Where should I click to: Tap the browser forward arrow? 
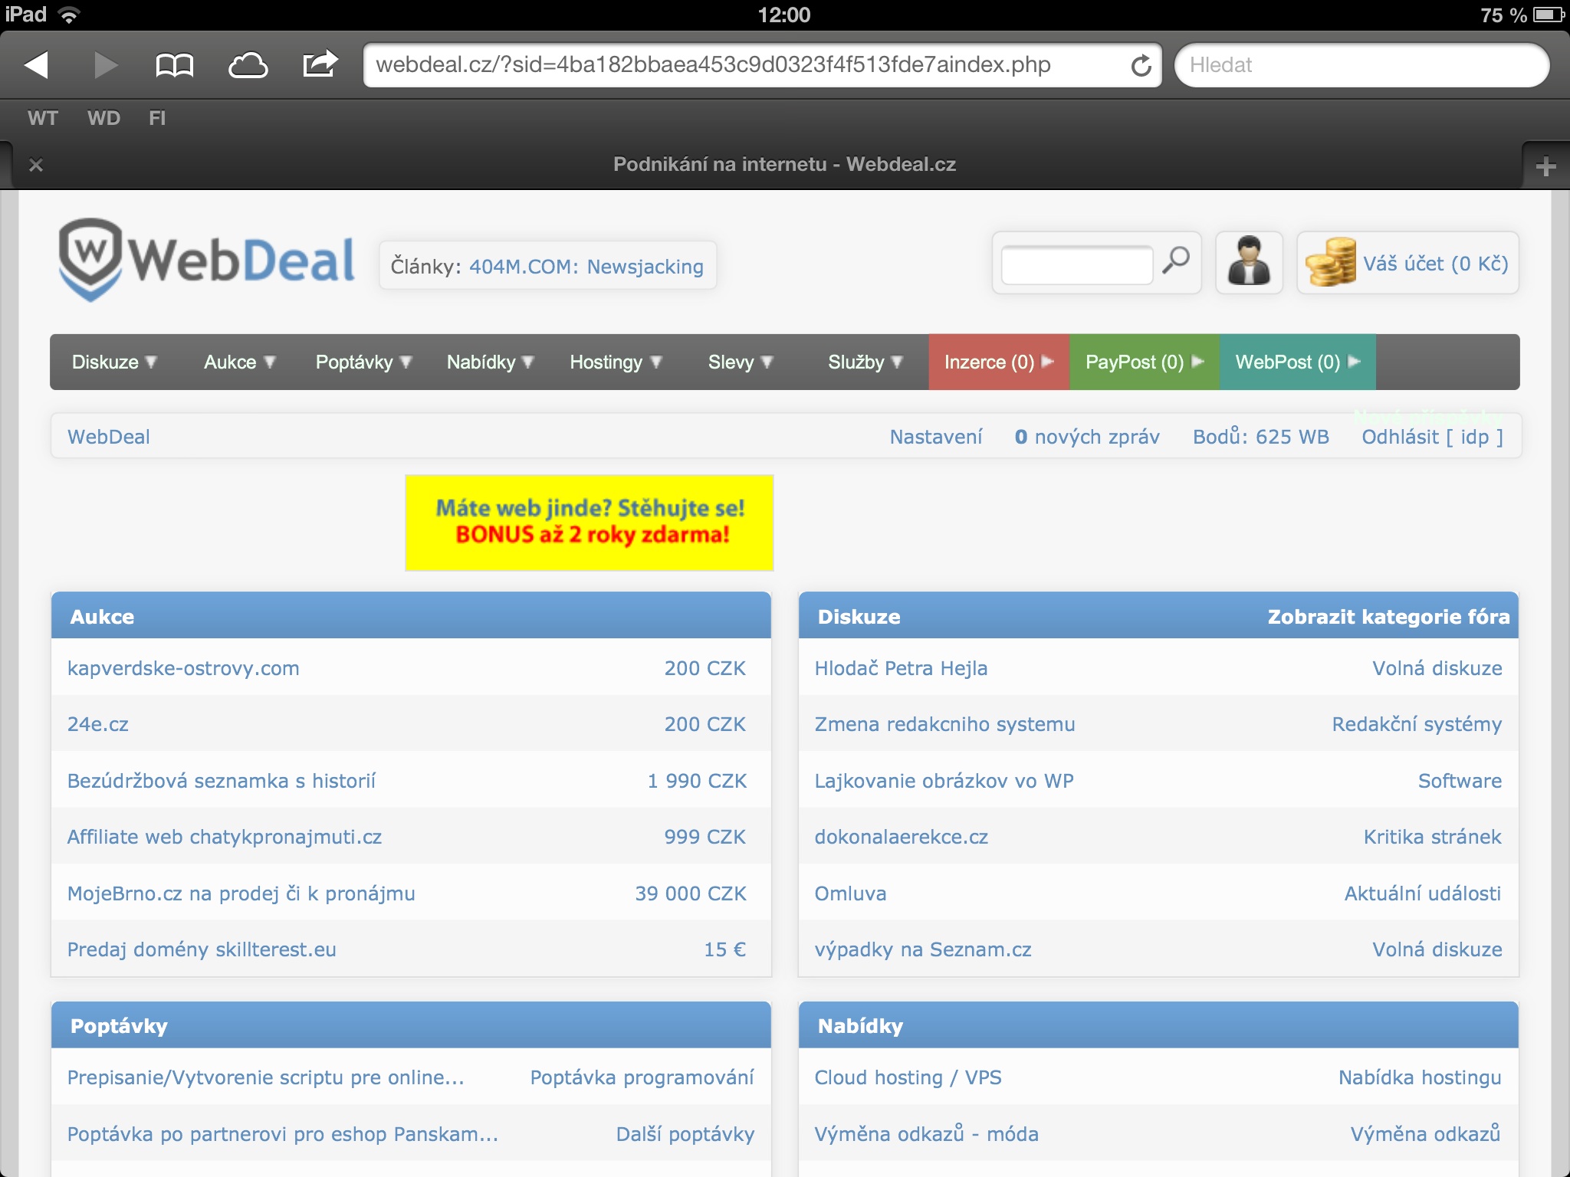pyautogui.click(x=105, y=65)
